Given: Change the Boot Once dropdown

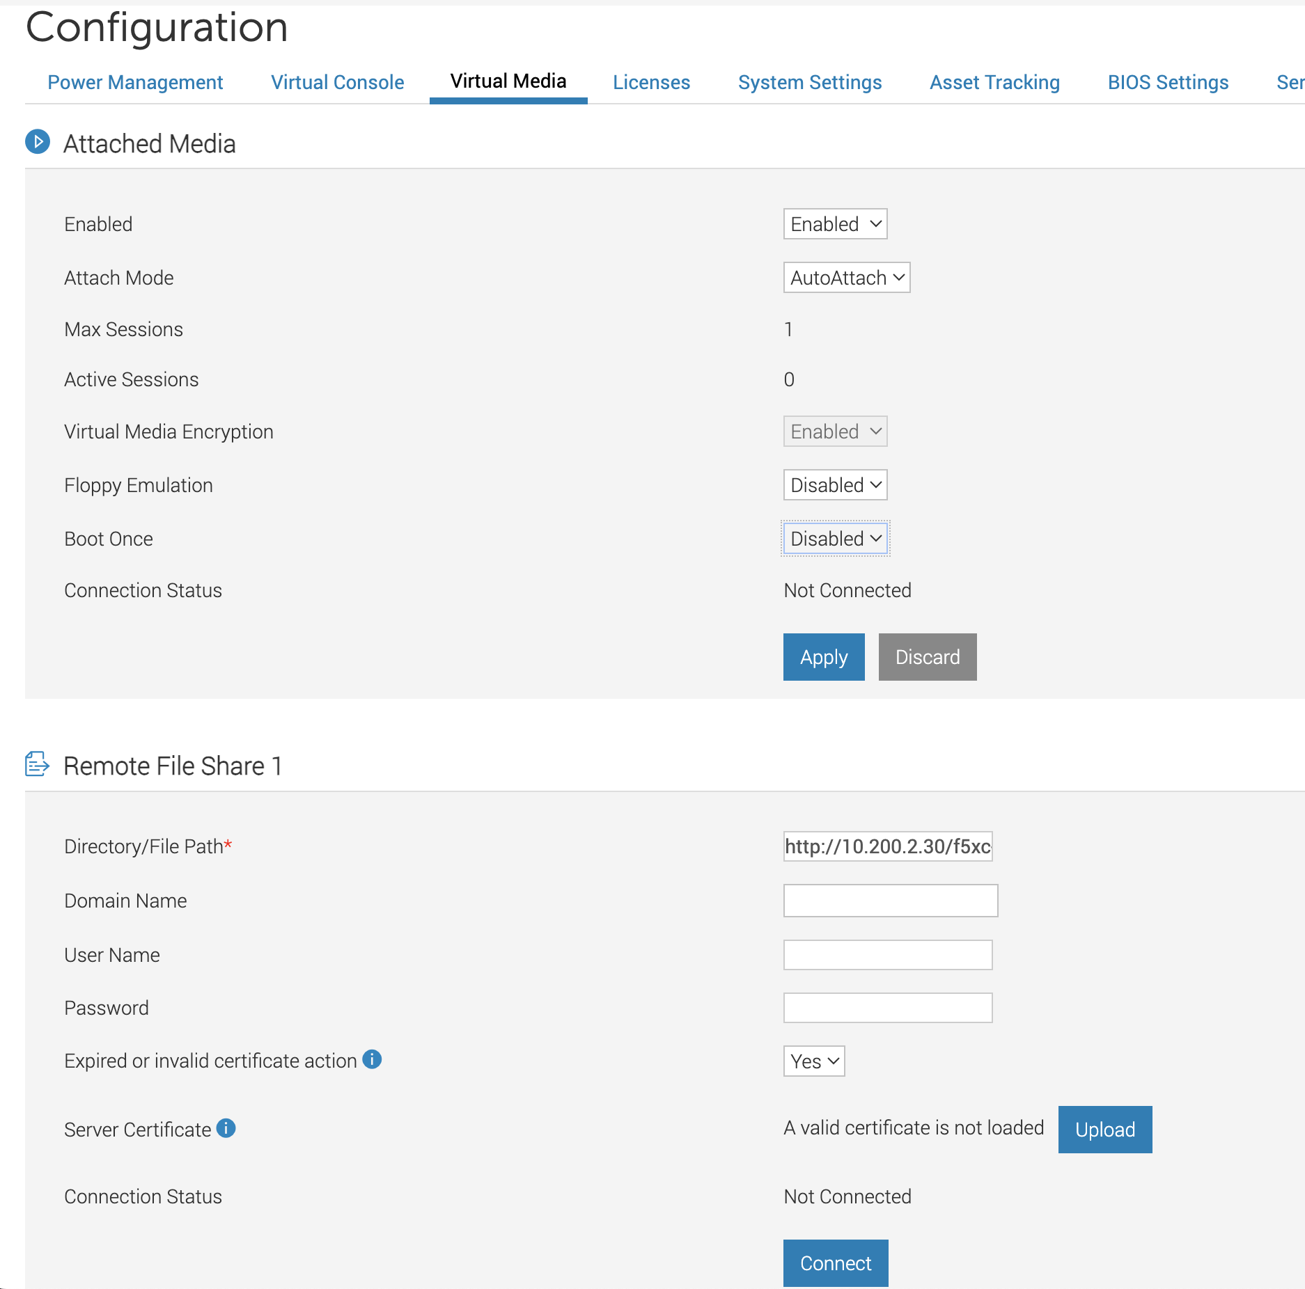Looking at the screenshot, I should coord(835,539).
